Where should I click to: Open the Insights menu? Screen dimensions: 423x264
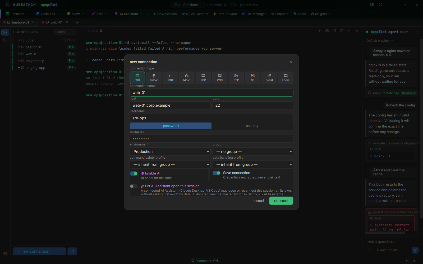pos(320,14)
